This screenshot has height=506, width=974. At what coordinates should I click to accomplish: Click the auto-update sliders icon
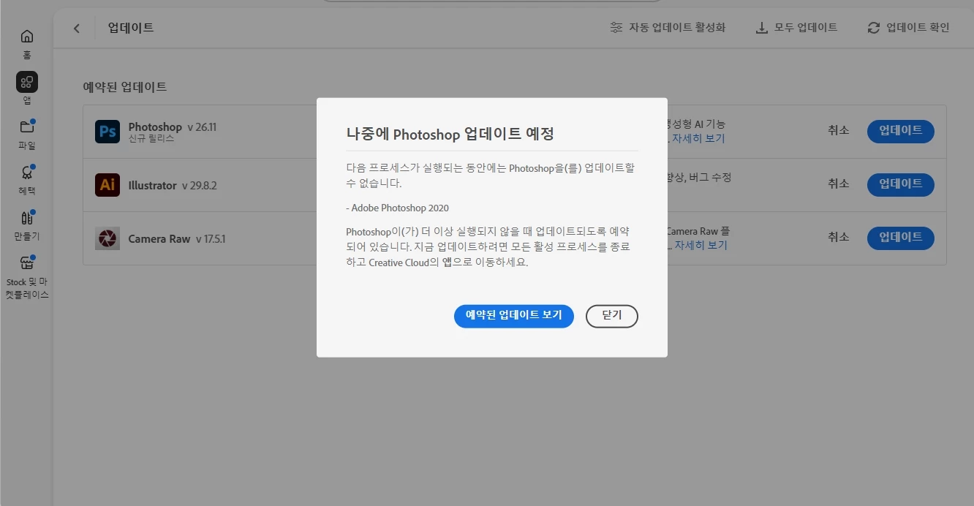616,28
